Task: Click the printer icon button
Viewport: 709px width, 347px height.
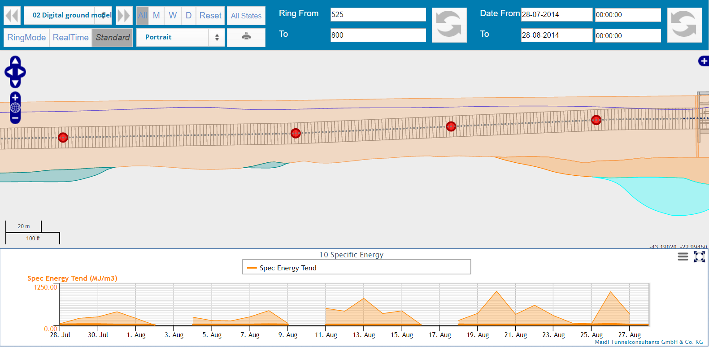Action: pos(246,37)
